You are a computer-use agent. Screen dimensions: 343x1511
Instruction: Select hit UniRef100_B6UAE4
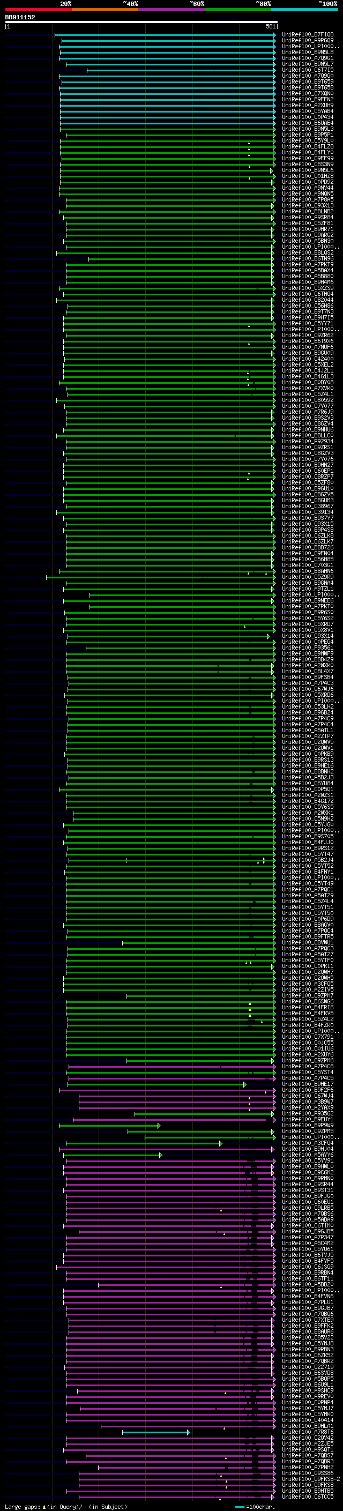(x=308, y=123)
